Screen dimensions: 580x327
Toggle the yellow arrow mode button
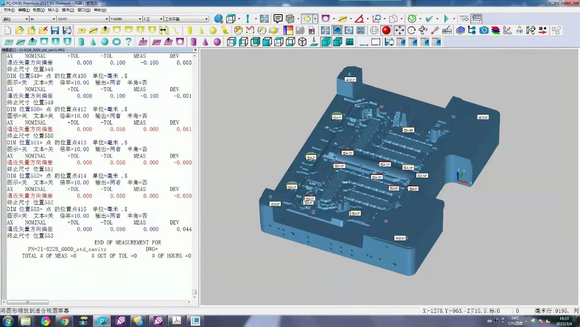(307, 19)
